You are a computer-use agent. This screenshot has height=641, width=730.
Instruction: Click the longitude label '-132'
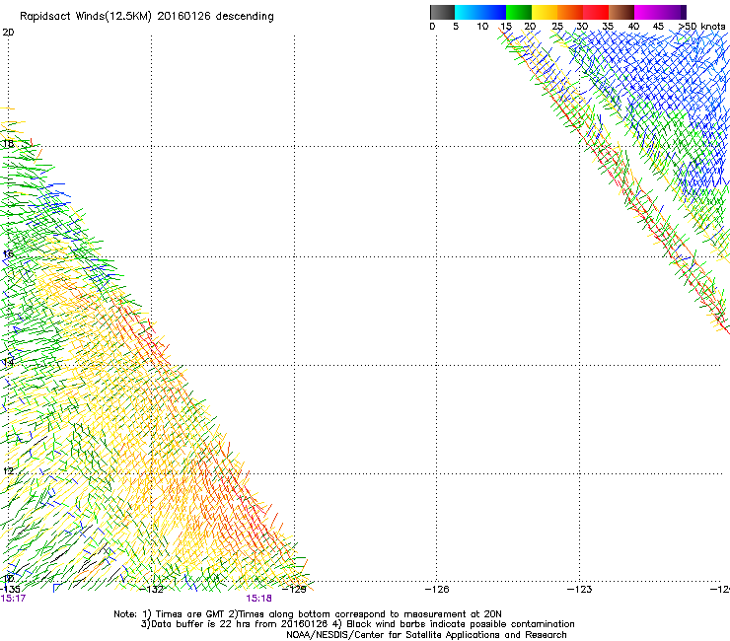152,590
